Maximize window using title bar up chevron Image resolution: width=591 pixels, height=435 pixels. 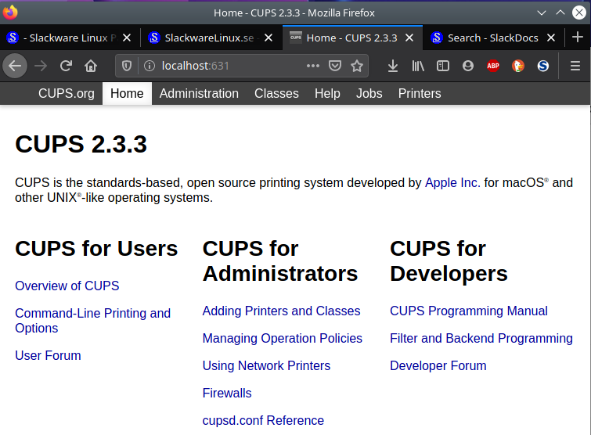pyautogui.click(x=560, y=13)
